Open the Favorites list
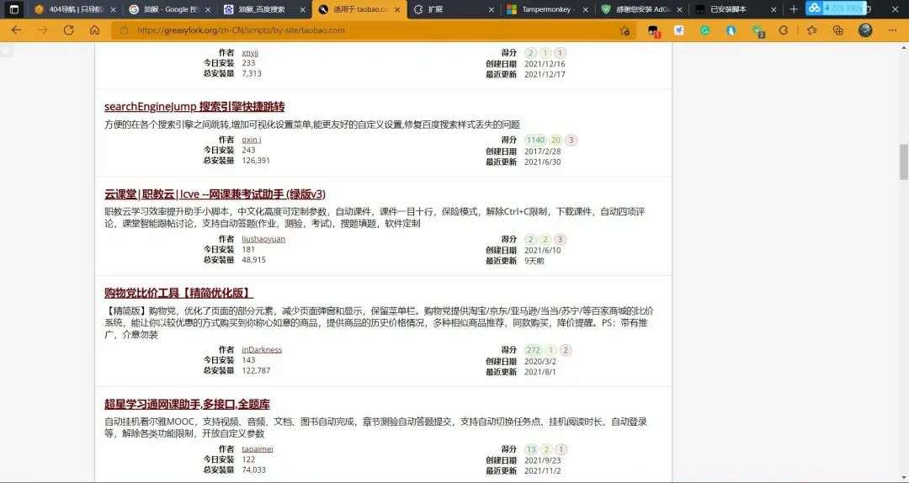The image size is (909, 483). (x=811, y=31)
